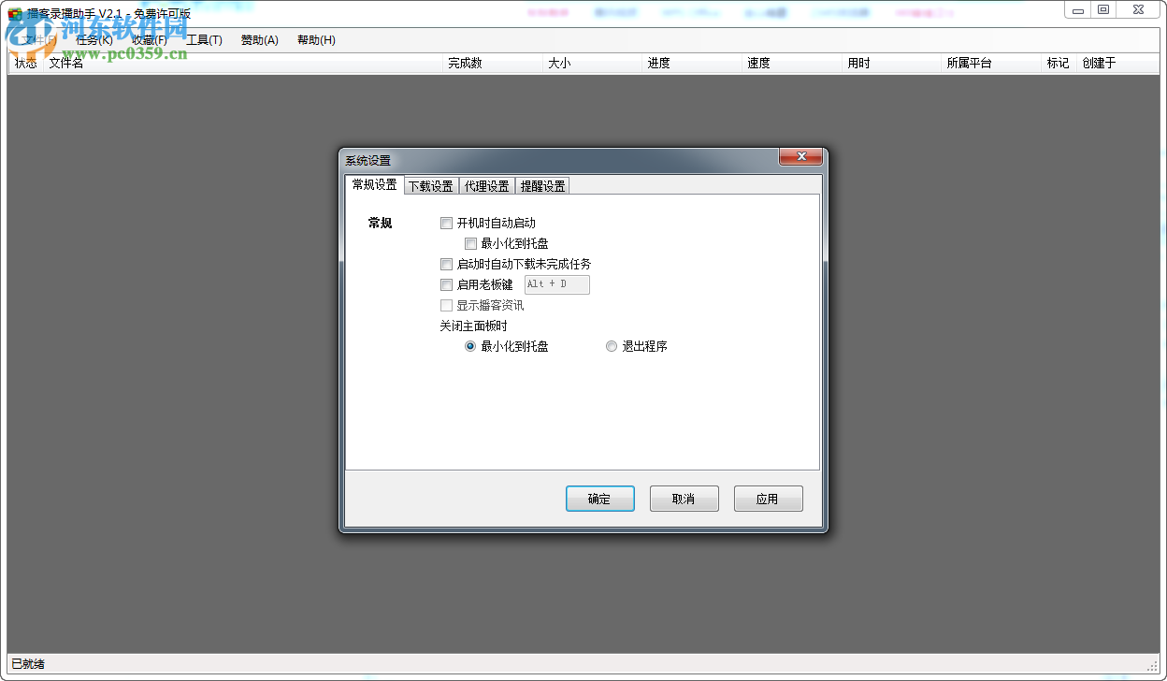The width and height of the screenshot is (1167, 681).
Task: Select the 最小化到托盘 radio button
Action: coord(470,346)
